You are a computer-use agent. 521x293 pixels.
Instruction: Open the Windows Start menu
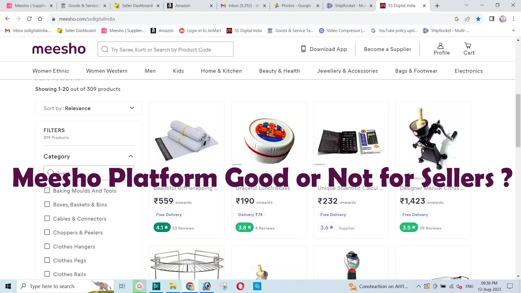pyautogui.click(x=8, y=286)
